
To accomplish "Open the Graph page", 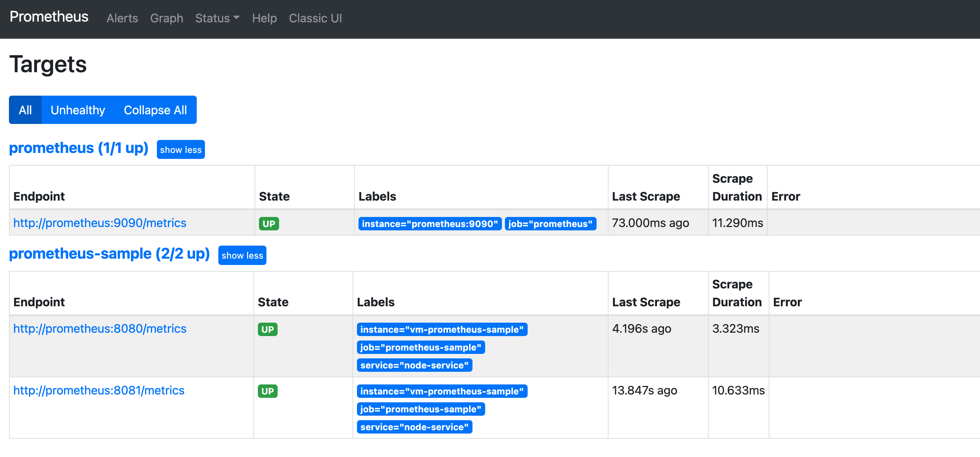I will (x=167, y=18).
